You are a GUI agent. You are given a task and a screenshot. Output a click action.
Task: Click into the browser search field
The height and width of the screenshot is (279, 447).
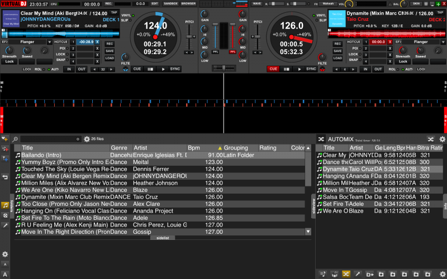(50, 139)
